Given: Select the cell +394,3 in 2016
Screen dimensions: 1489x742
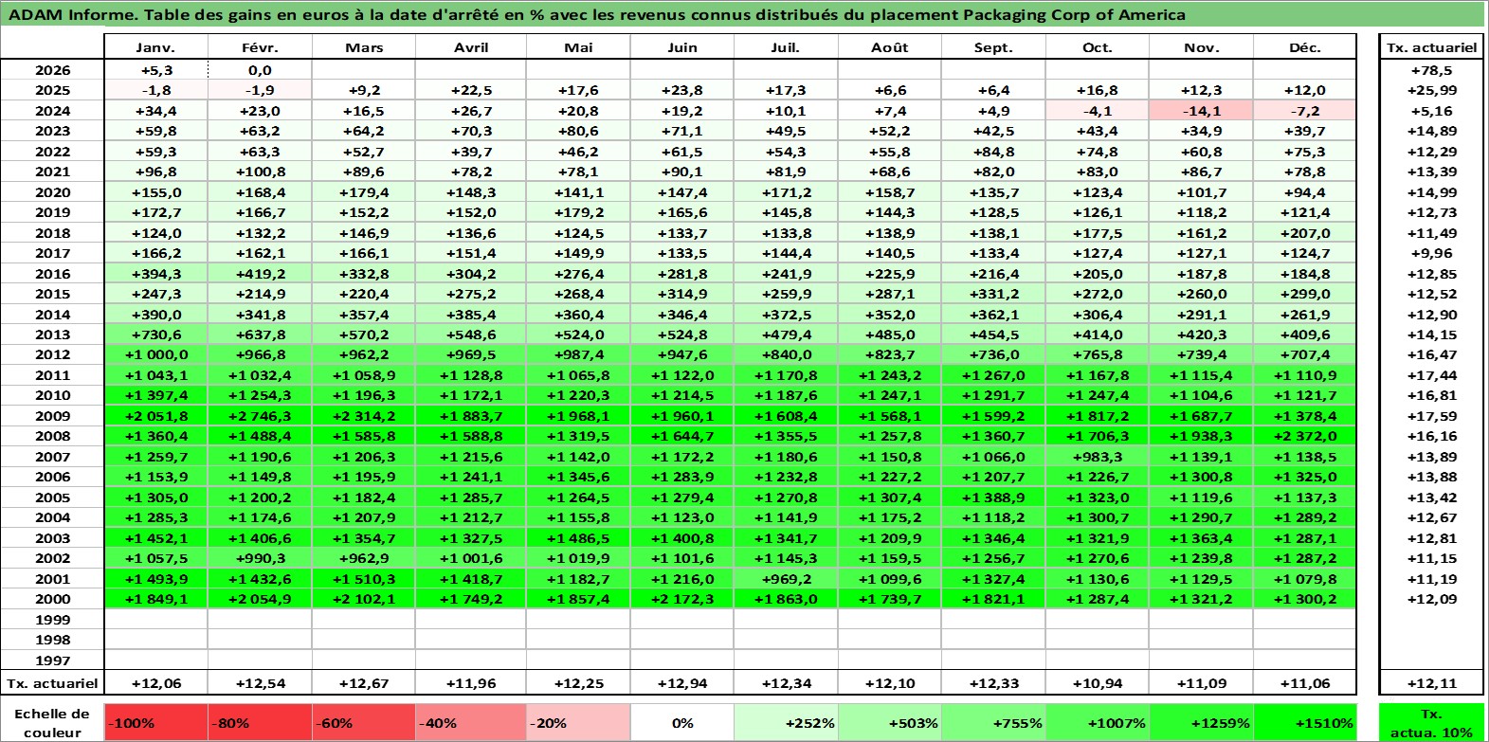Looking at the screenshot, I should tap(155, 274).
